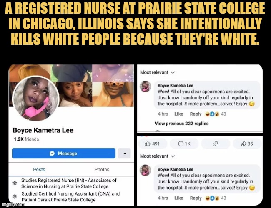Expand lower Most relevant sort dropdown
Image resolution: width=271 pixels, height=208 pixels.
[x=158, y=156]
